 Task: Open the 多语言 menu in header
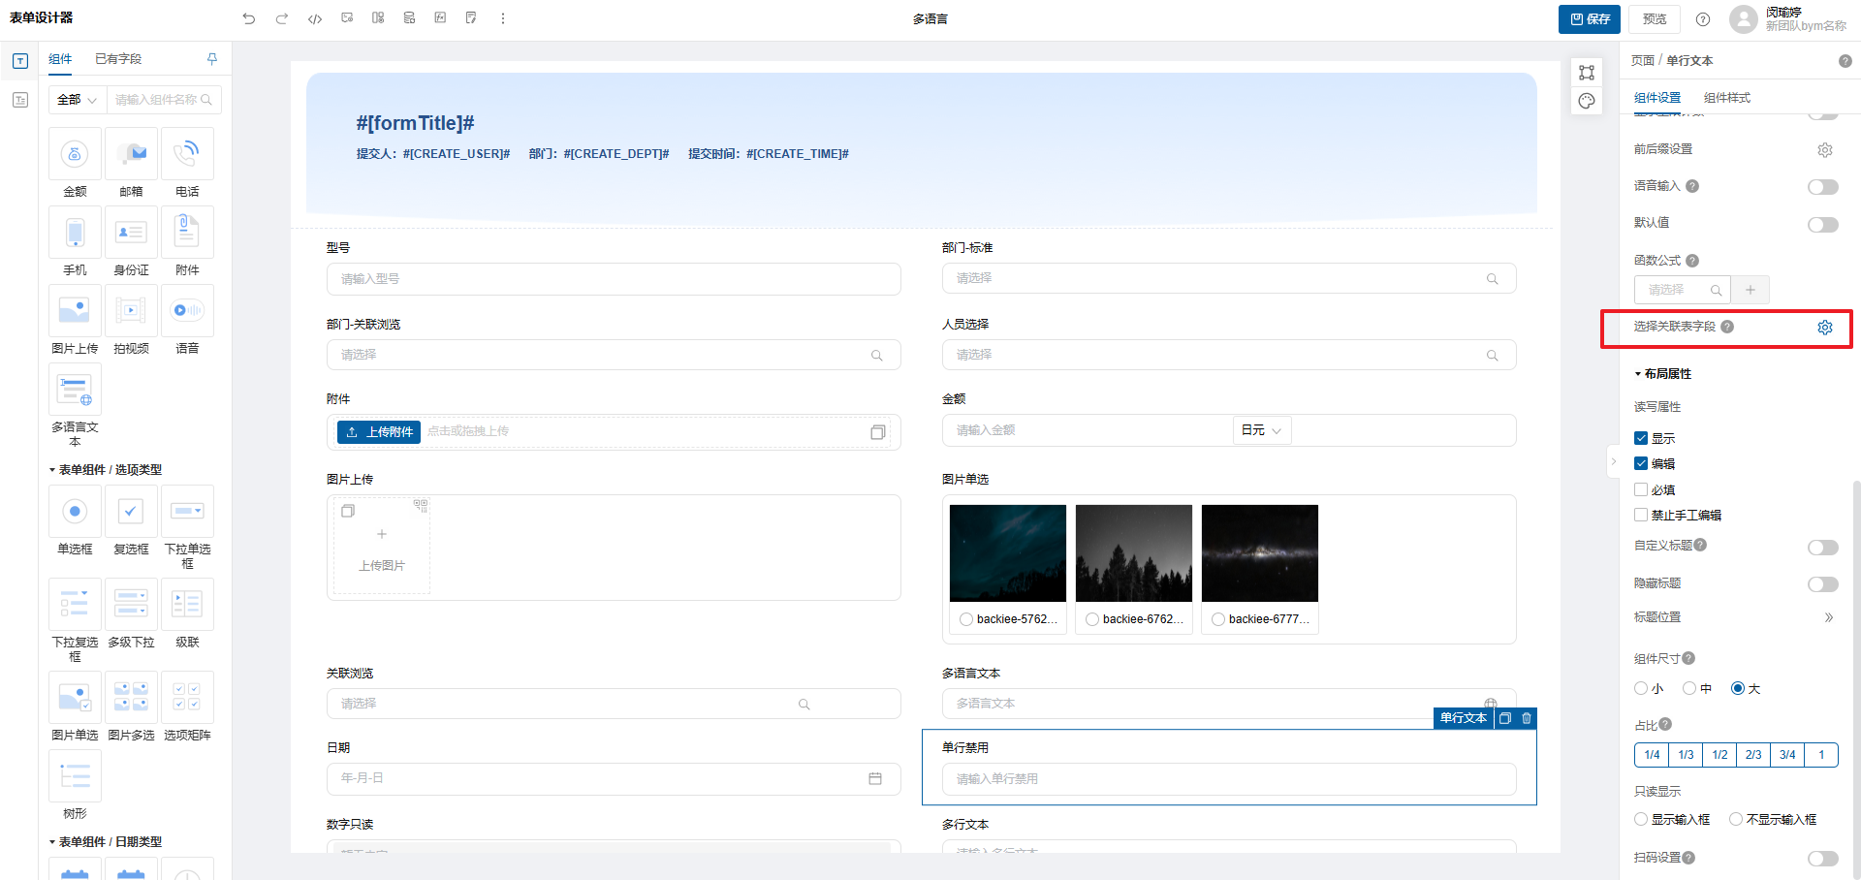(x=930, y=19)
